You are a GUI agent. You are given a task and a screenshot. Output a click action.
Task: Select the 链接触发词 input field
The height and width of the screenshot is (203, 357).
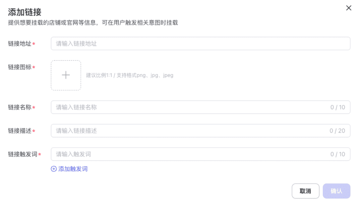tap(200, 154)
